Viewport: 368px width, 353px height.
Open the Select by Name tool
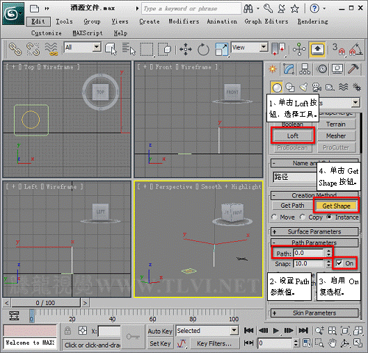point(129,49)
